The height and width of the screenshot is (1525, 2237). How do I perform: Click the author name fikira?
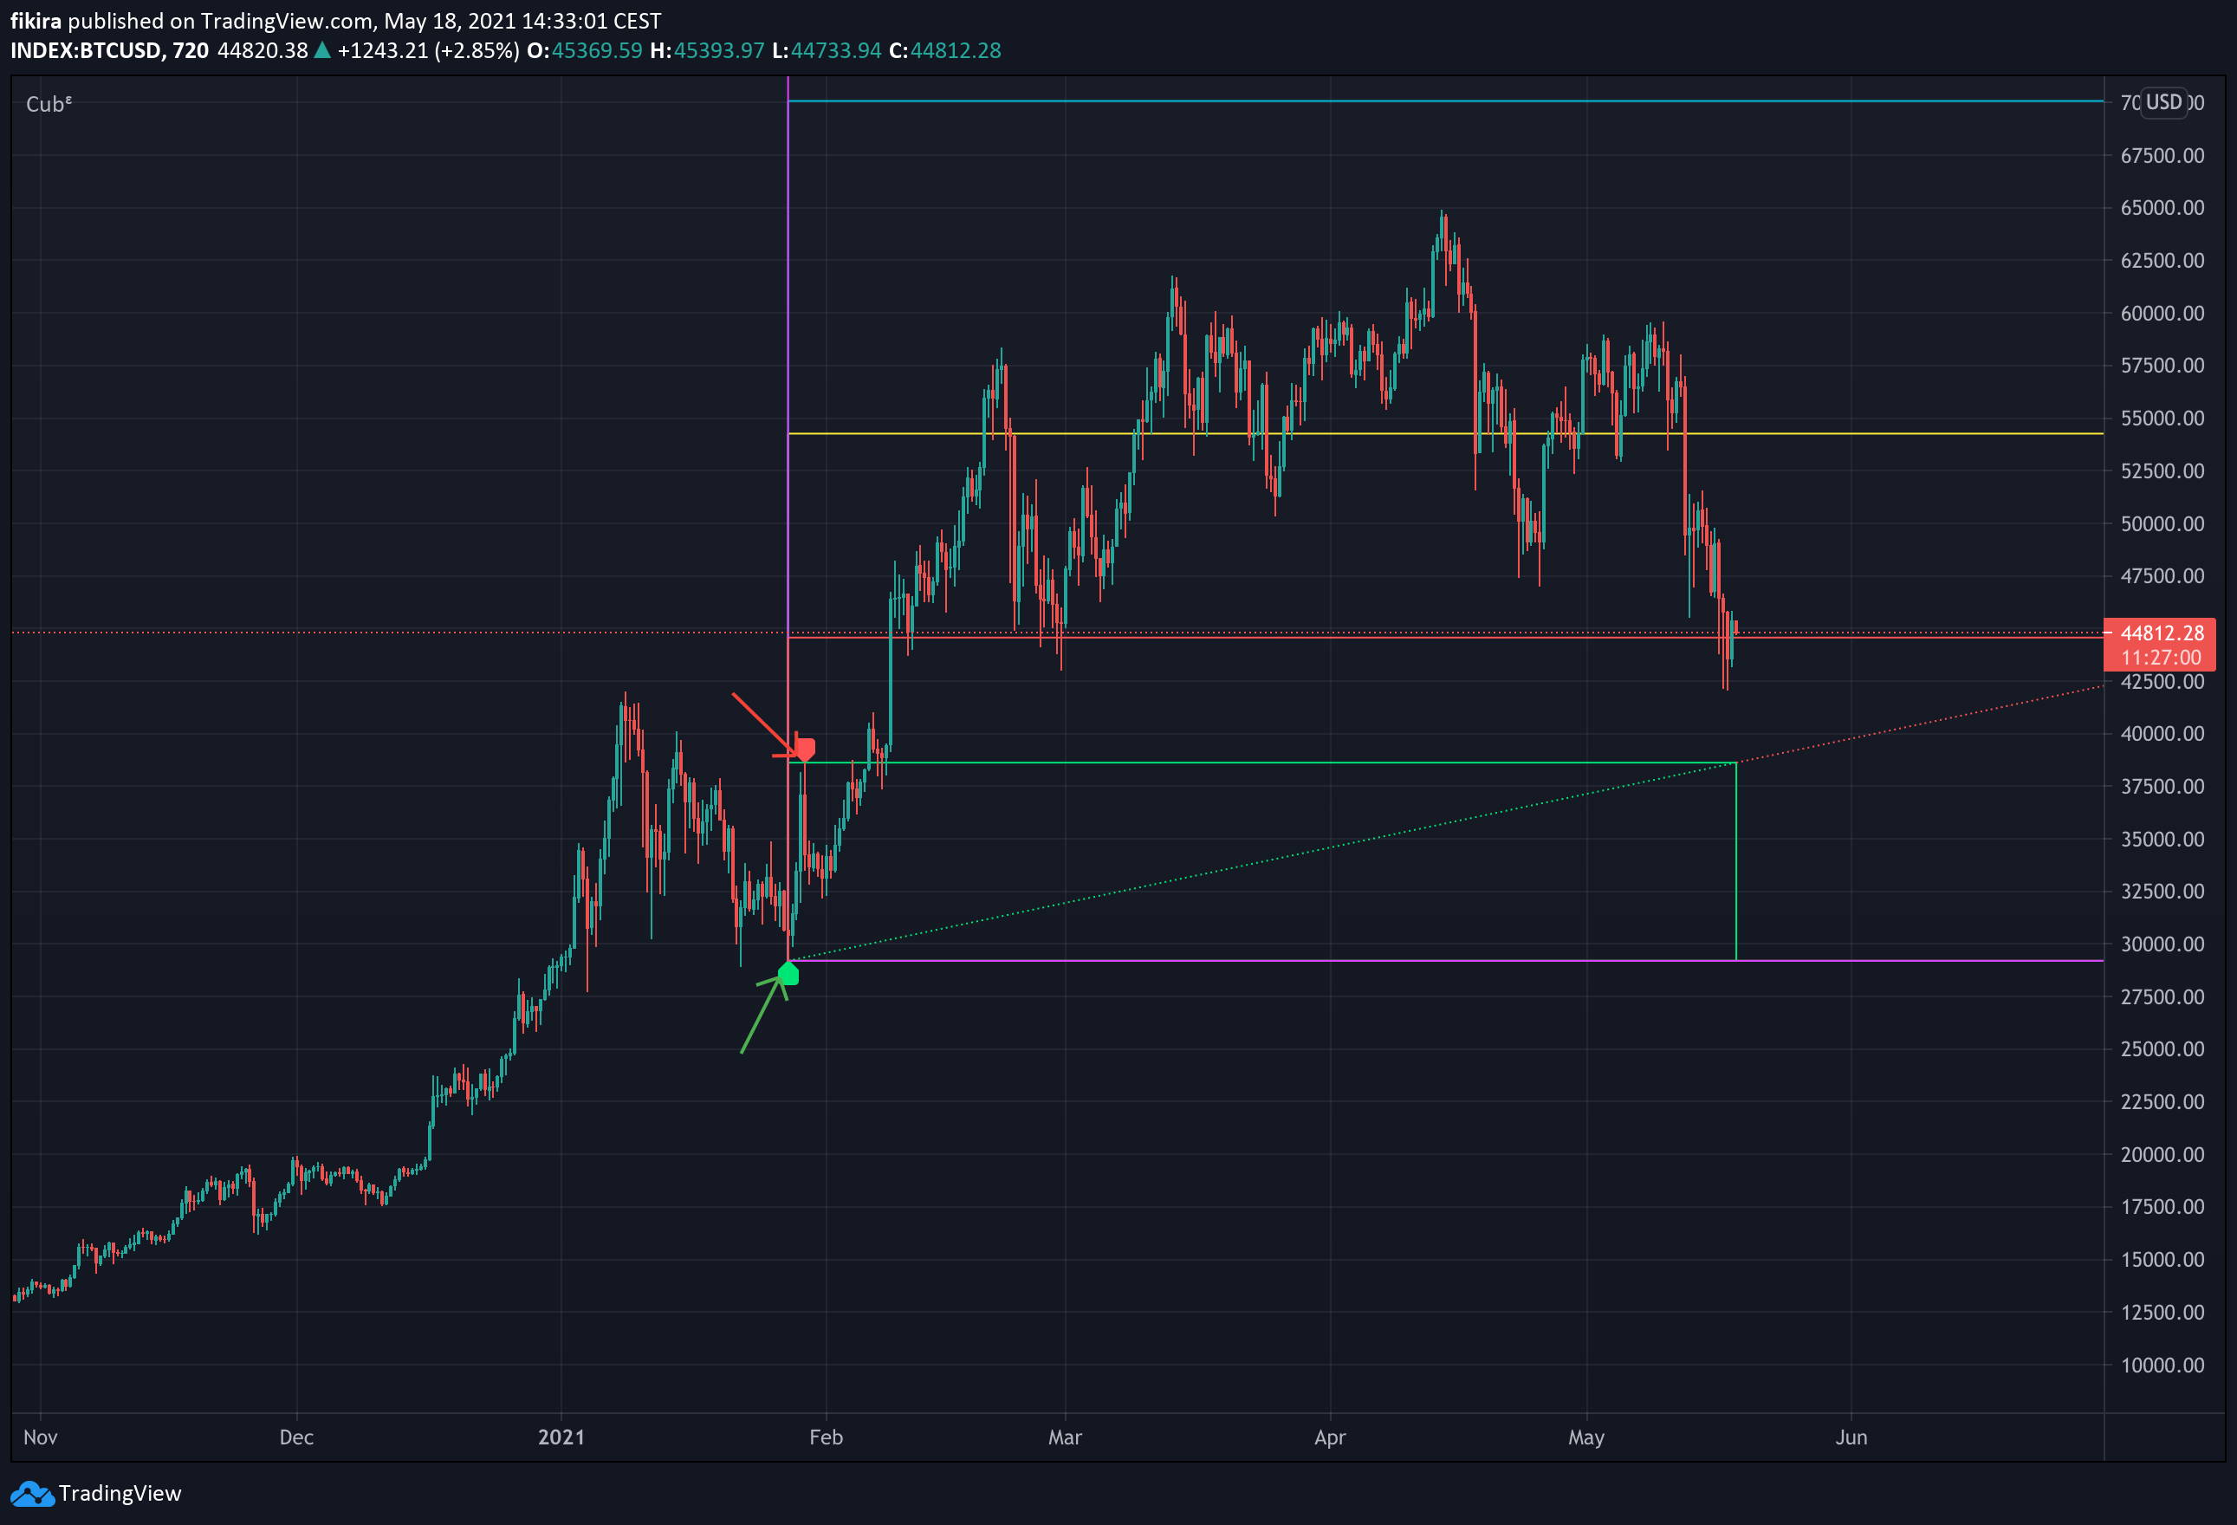pos(36,20)
